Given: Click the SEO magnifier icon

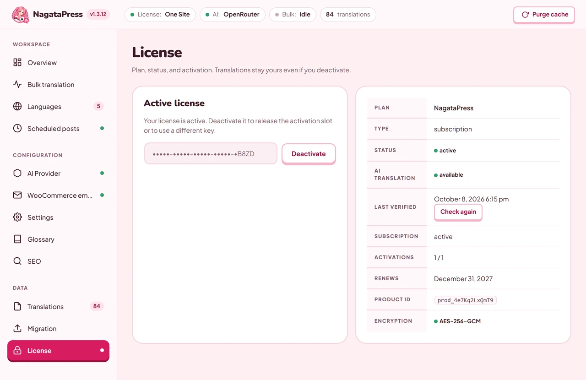Looking at the screenshot, I should pos(17,261).
